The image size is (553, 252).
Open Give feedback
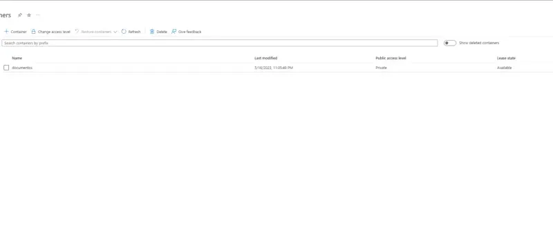186,32
